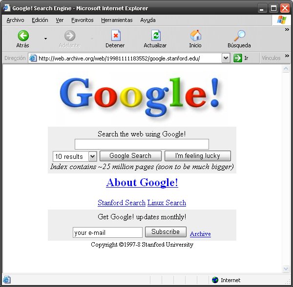This screenshot has height=287, width=293.
Task: Open the address bar dropdown arrow
Action: coord(226,58)
